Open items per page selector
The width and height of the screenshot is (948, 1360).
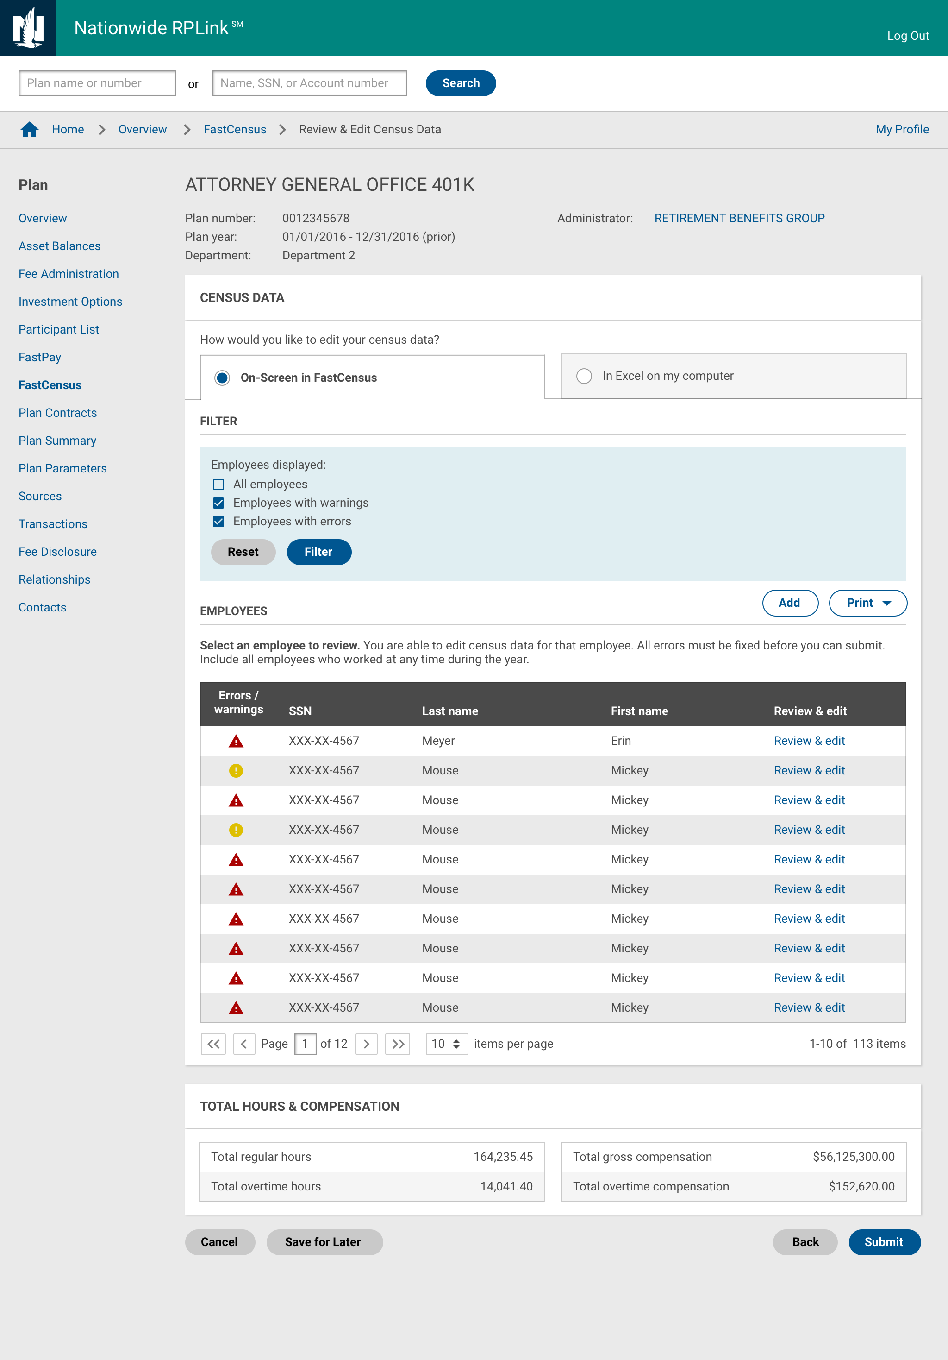point(446,1044)
